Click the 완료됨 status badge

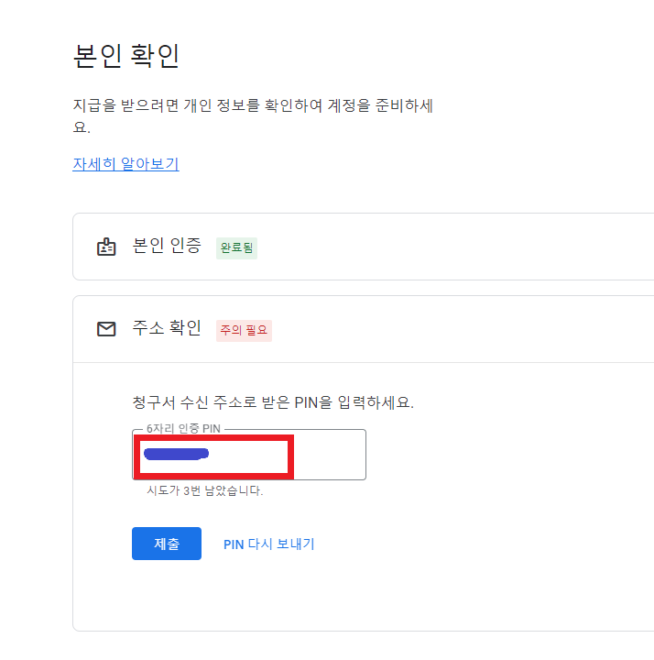coord(237,247)
